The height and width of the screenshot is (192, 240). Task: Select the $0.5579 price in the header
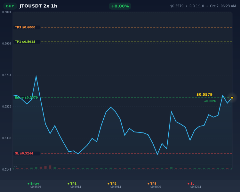click(177, 6)
